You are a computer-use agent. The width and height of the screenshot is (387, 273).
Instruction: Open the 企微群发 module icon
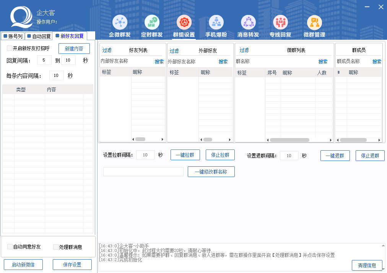point(120,23)
